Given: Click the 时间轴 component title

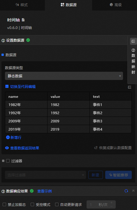Looking at the screenshot, I should point(13,20).
